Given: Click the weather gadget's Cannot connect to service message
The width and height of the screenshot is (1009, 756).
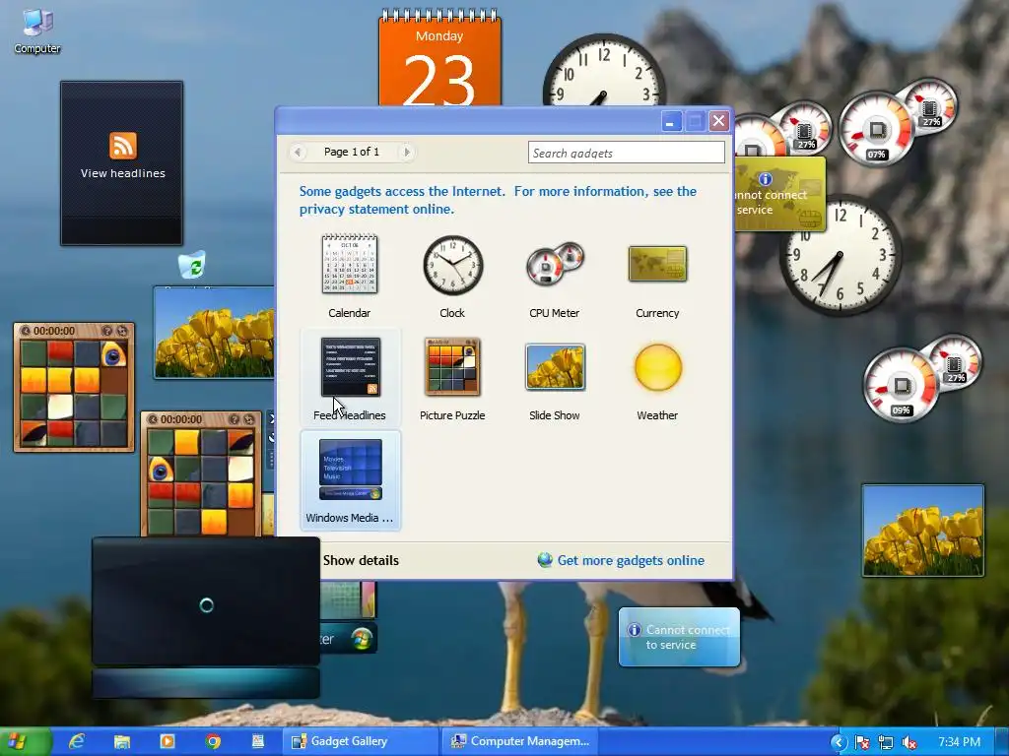Looking at the screenshot, I should point(688,637).
